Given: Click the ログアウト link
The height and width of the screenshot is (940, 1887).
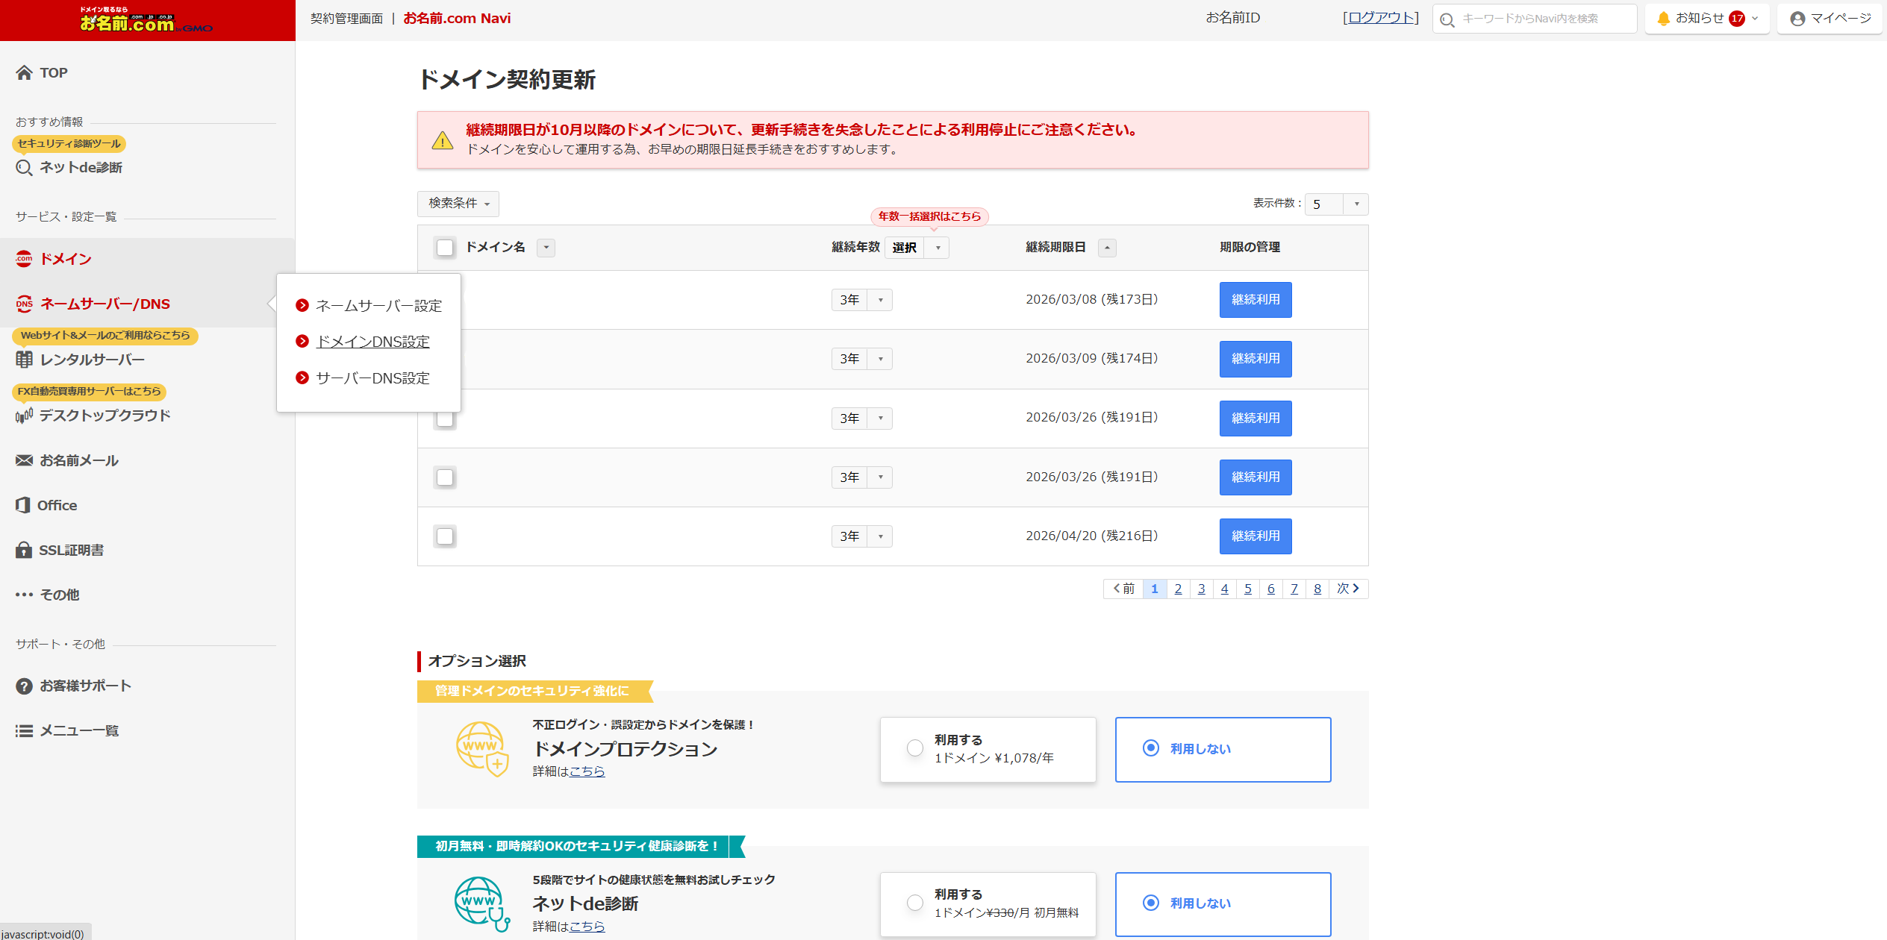Looking at the screenshot, I should click(x=1381, y=18).
